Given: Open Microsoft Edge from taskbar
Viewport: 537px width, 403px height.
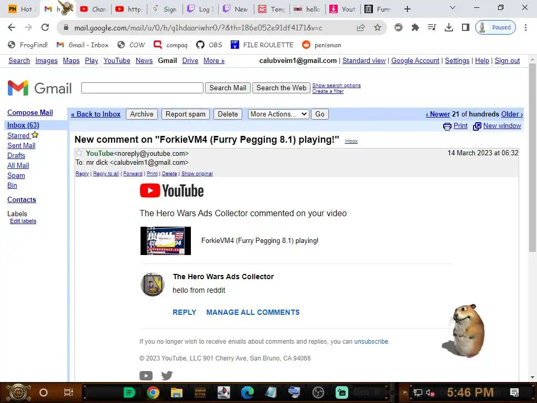Looking at the screenshot, I should 248,393.
